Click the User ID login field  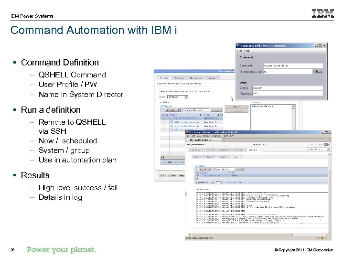[x=288, y=88]
